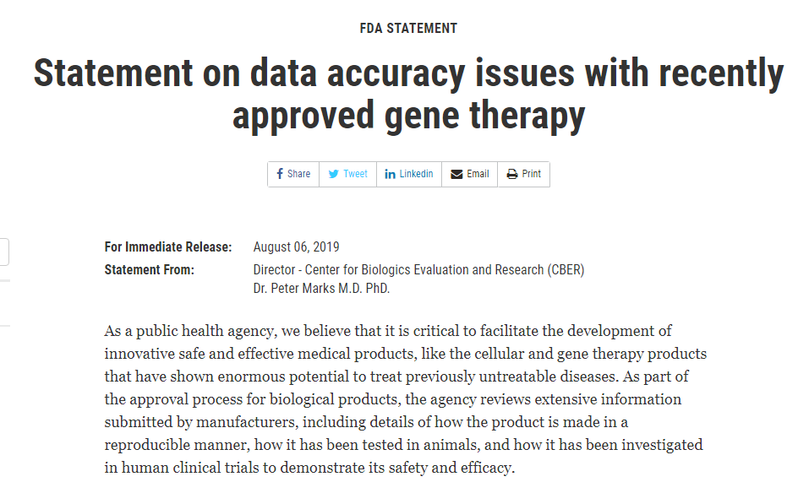Click the Twitter bird icon
Screen dimensions: 787x493
click(x=334, y=174)
